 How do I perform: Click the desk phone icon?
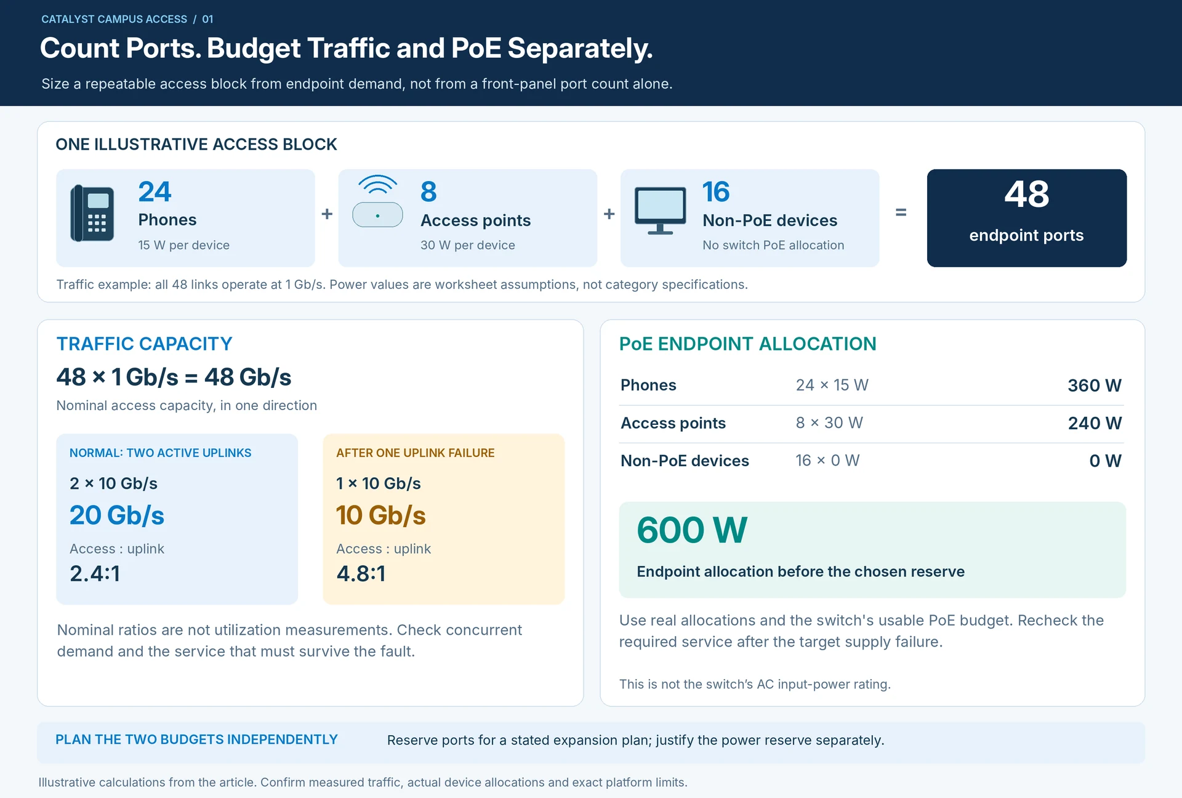coord(92,213)
